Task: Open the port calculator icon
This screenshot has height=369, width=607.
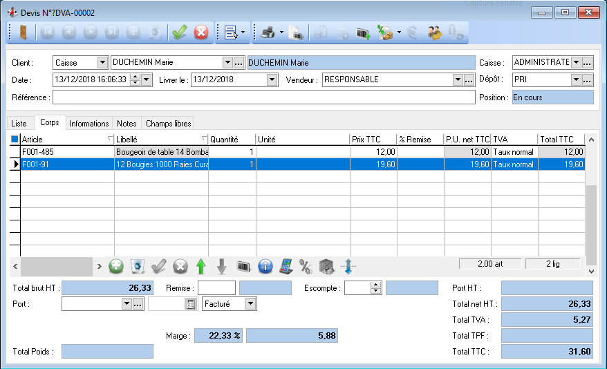Action: tap(190, 304)
